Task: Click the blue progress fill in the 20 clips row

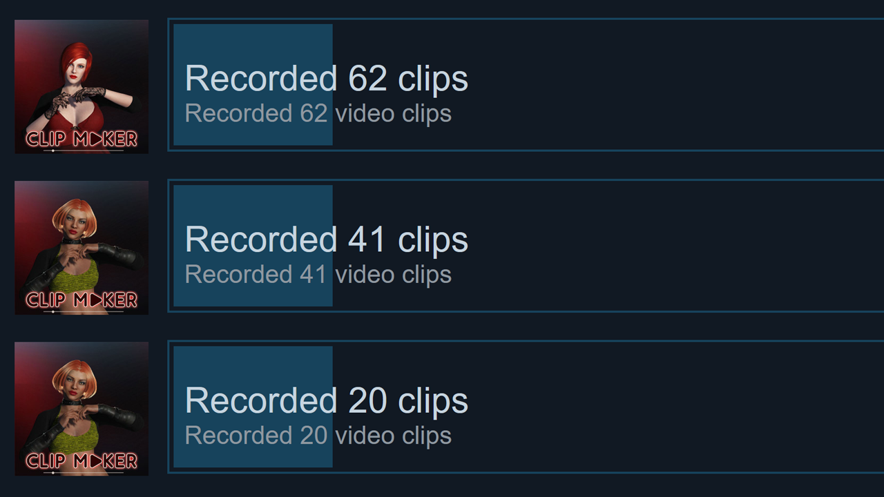Action: pyautogui.click(x=253, y=407)
